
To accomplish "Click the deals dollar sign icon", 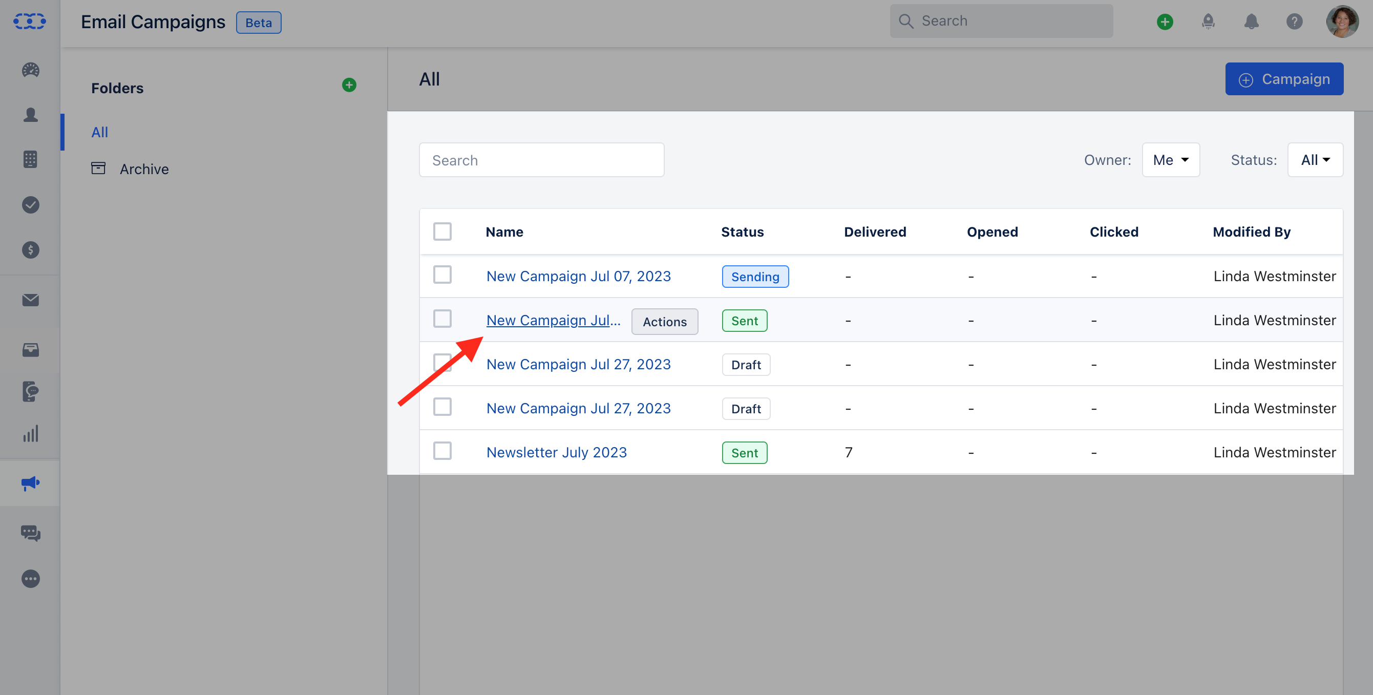I will [x=30, y=250].
